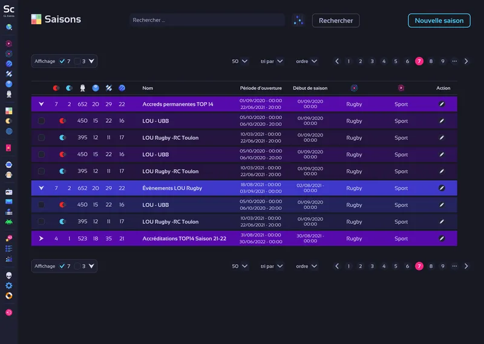Go to page 1 in bottom pagination
Image resolution: width=484 pixels, height=344 pixels.
click(x=348, y=266)
